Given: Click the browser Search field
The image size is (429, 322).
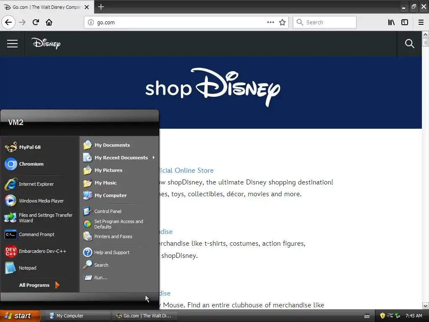Looking at the screenshot, I should (x=325, y=22).
